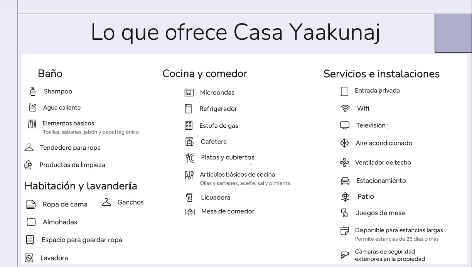Click 'Disponible para estancias largas' text
The height and width of the screenshot is (267, 472).
coord(399,230)
